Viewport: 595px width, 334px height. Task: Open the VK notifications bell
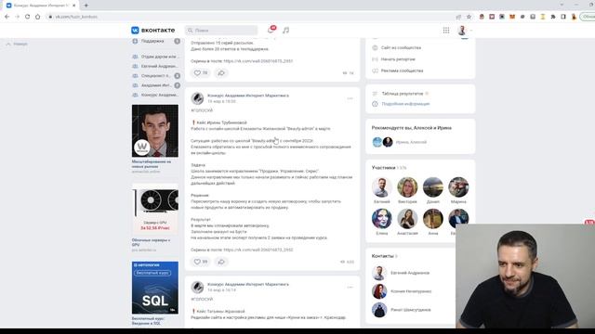pyautogui.click(x=271, y=30)
